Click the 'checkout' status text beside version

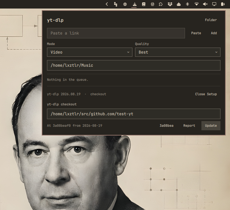click(x=98, y=94)
